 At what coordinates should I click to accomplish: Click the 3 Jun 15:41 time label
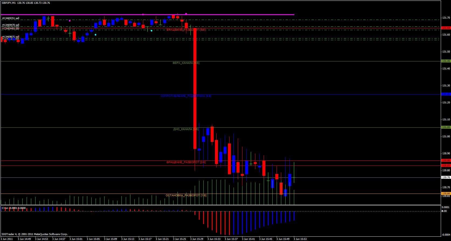pos(248,239)
